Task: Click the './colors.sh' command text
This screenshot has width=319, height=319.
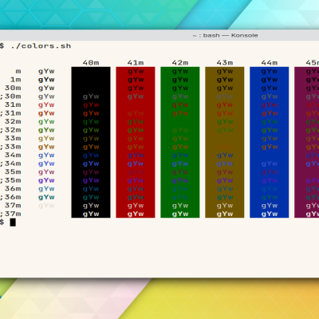Action: point(41,46)
